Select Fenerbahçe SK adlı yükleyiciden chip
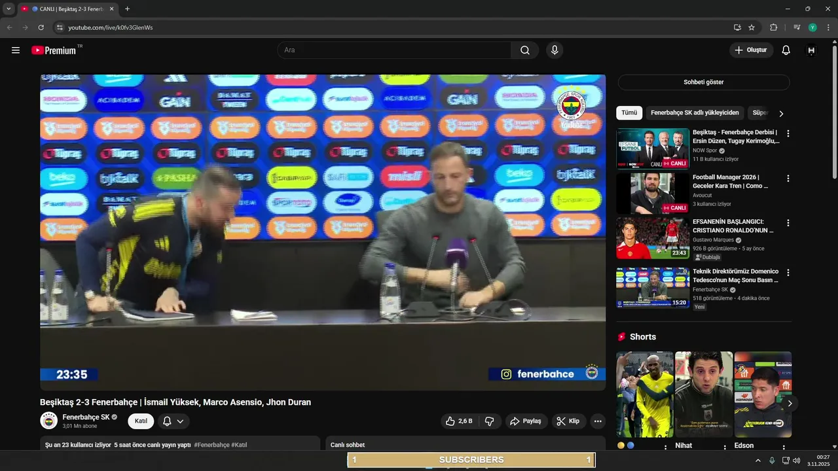 click(x=695, y=113)
